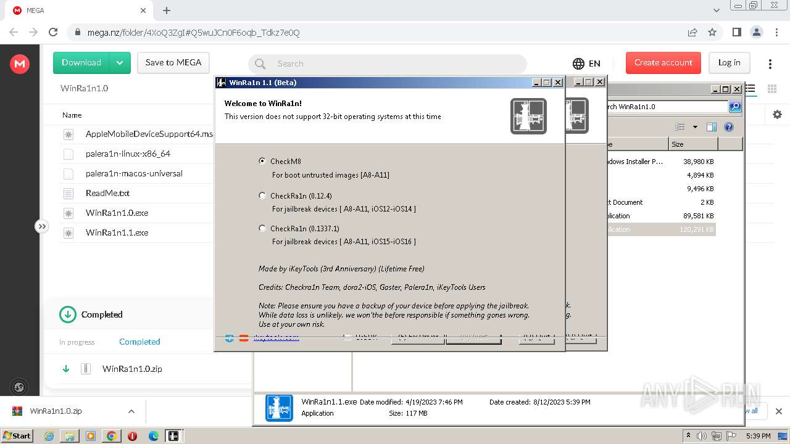This screenshot has width=790, height=444.
Task: Switch to the In progress transfers tab
Action: pyautogui.click(x=77, y=342)
